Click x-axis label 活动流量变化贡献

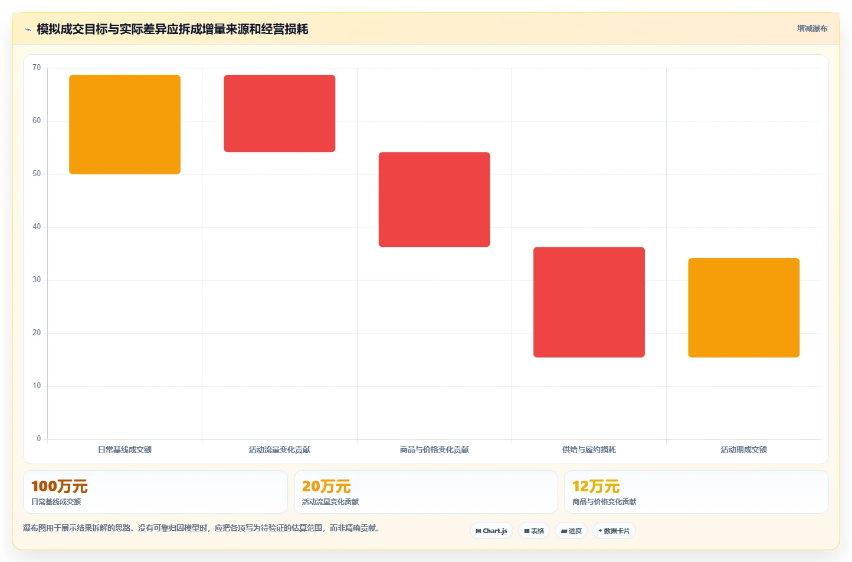tap(280, 449)
